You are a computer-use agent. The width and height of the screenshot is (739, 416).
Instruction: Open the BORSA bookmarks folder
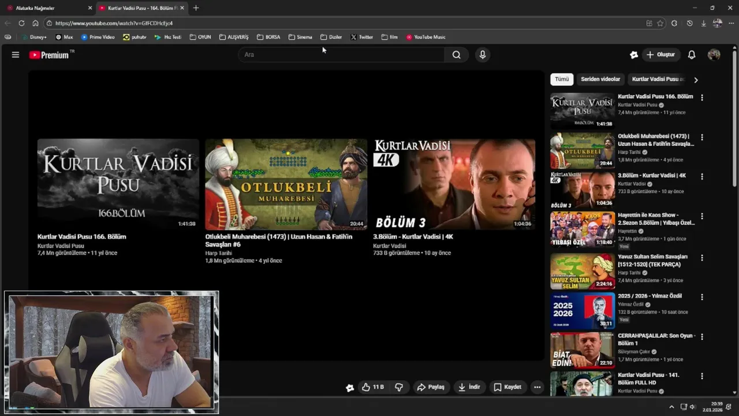point(268,37)
